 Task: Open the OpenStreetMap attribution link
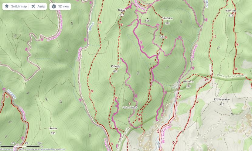coord(48,149)
